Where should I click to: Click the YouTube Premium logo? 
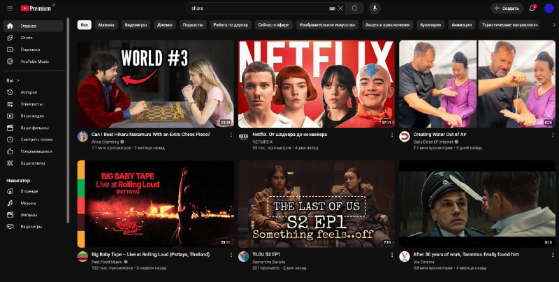(x=38, y=8)
